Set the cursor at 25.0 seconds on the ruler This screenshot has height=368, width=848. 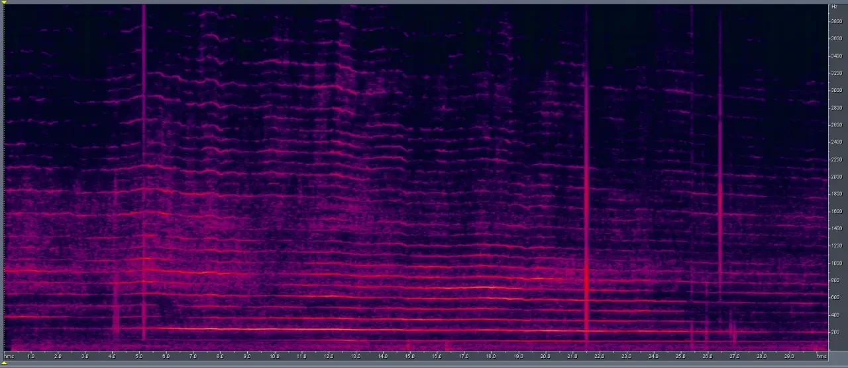click(680, 356)
